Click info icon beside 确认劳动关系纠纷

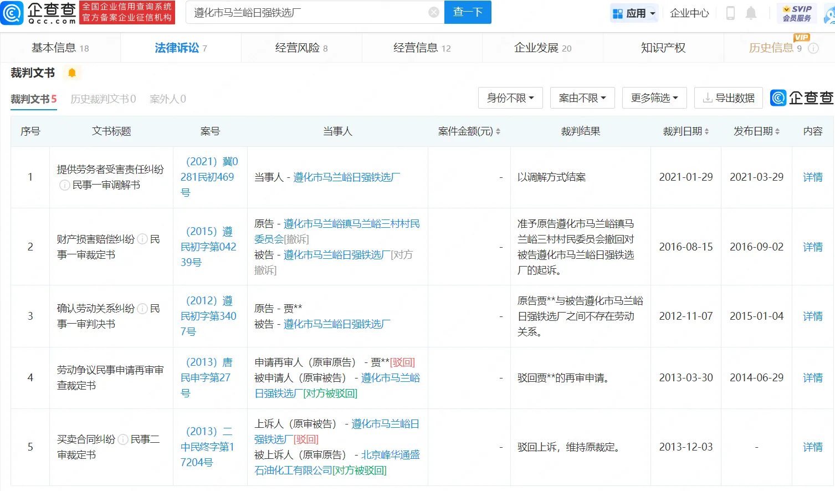[142, 309]
